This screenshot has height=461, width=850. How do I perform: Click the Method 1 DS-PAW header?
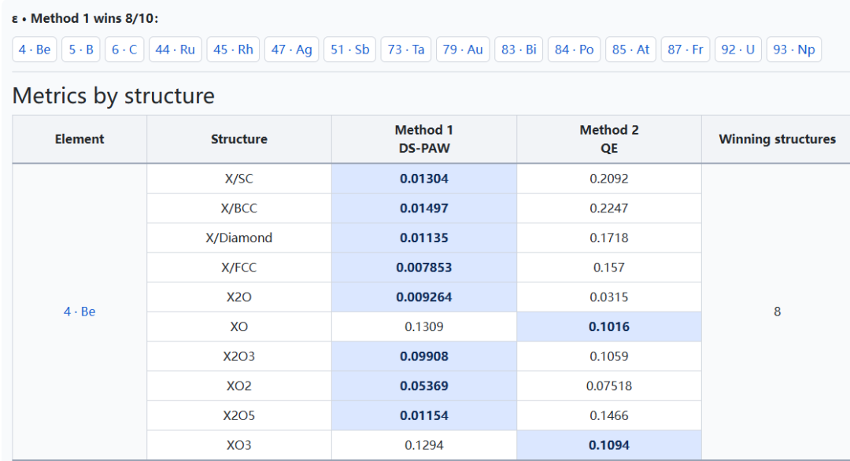424,139
